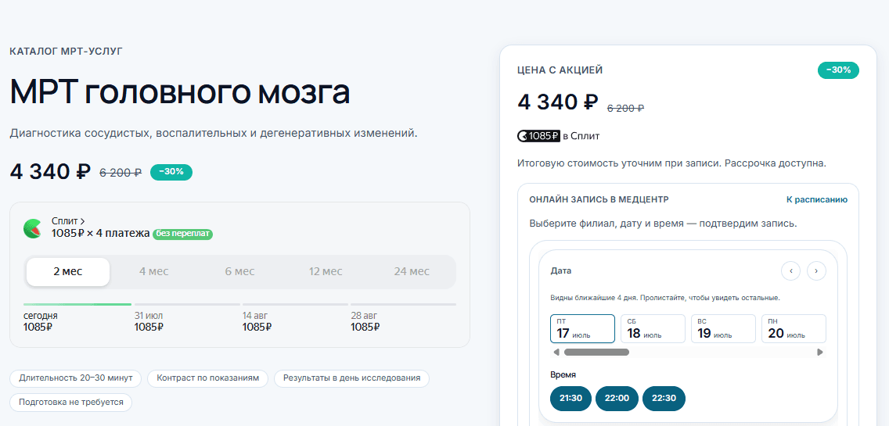This screenshot has width=889, height=426.
Task: Click the Дата label in booking widget
Action: coord(561,270)
